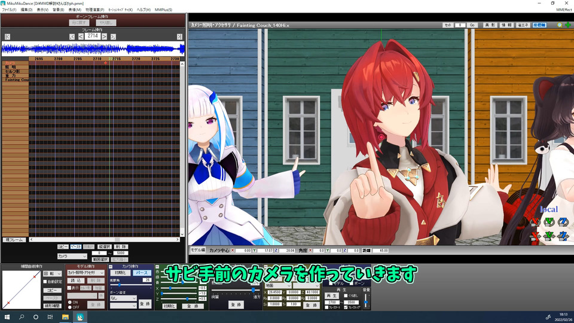Toggle the 情報 info button in viewport header

[506, 25]
